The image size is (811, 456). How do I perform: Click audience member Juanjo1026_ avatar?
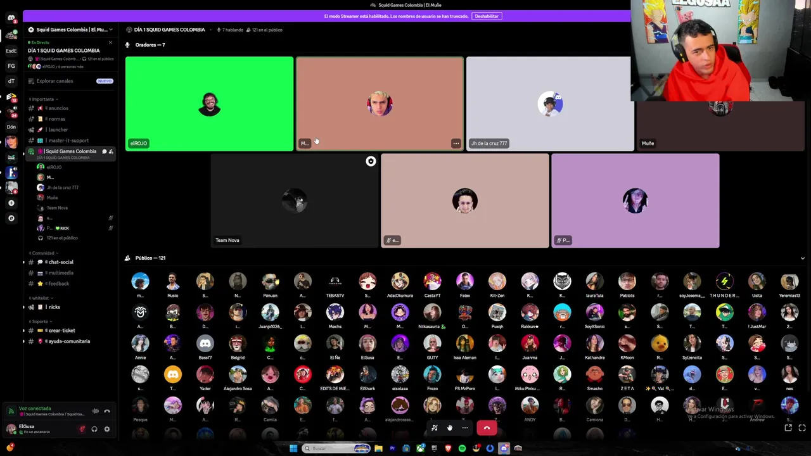[270, 312]
